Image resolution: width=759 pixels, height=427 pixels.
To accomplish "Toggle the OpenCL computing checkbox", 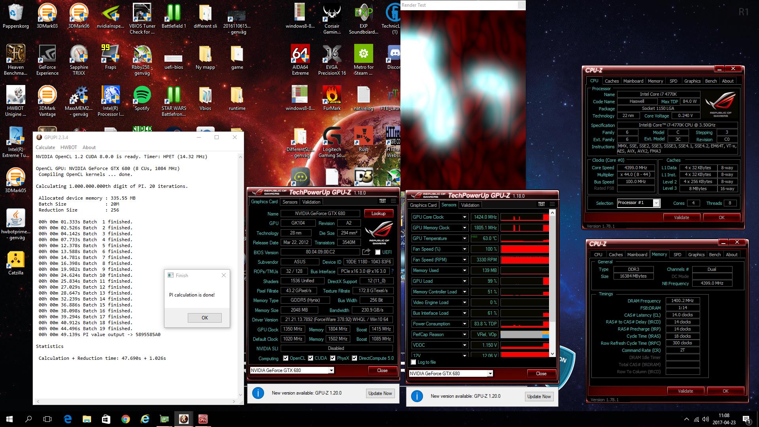I will click(285, 358).
